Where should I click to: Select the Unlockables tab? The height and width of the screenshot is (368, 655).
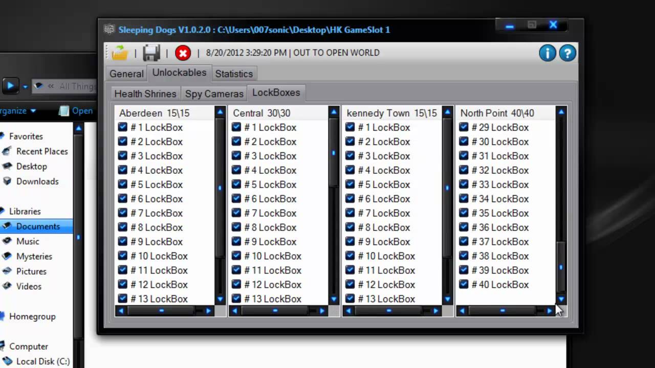click(179, 73)
